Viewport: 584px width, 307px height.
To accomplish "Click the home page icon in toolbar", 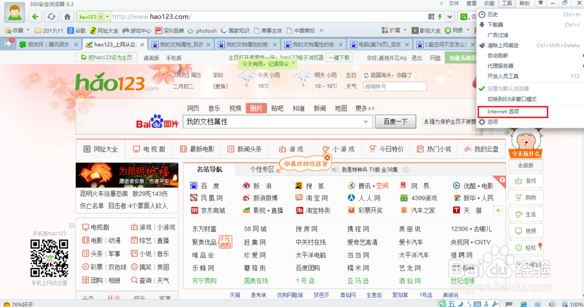I will (67, 17).
